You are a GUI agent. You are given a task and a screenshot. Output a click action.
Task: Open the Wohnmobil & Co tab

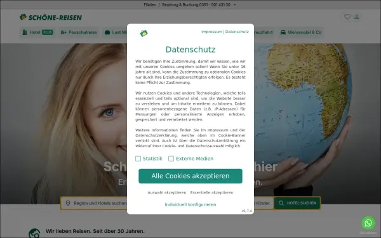pos(301,32)
